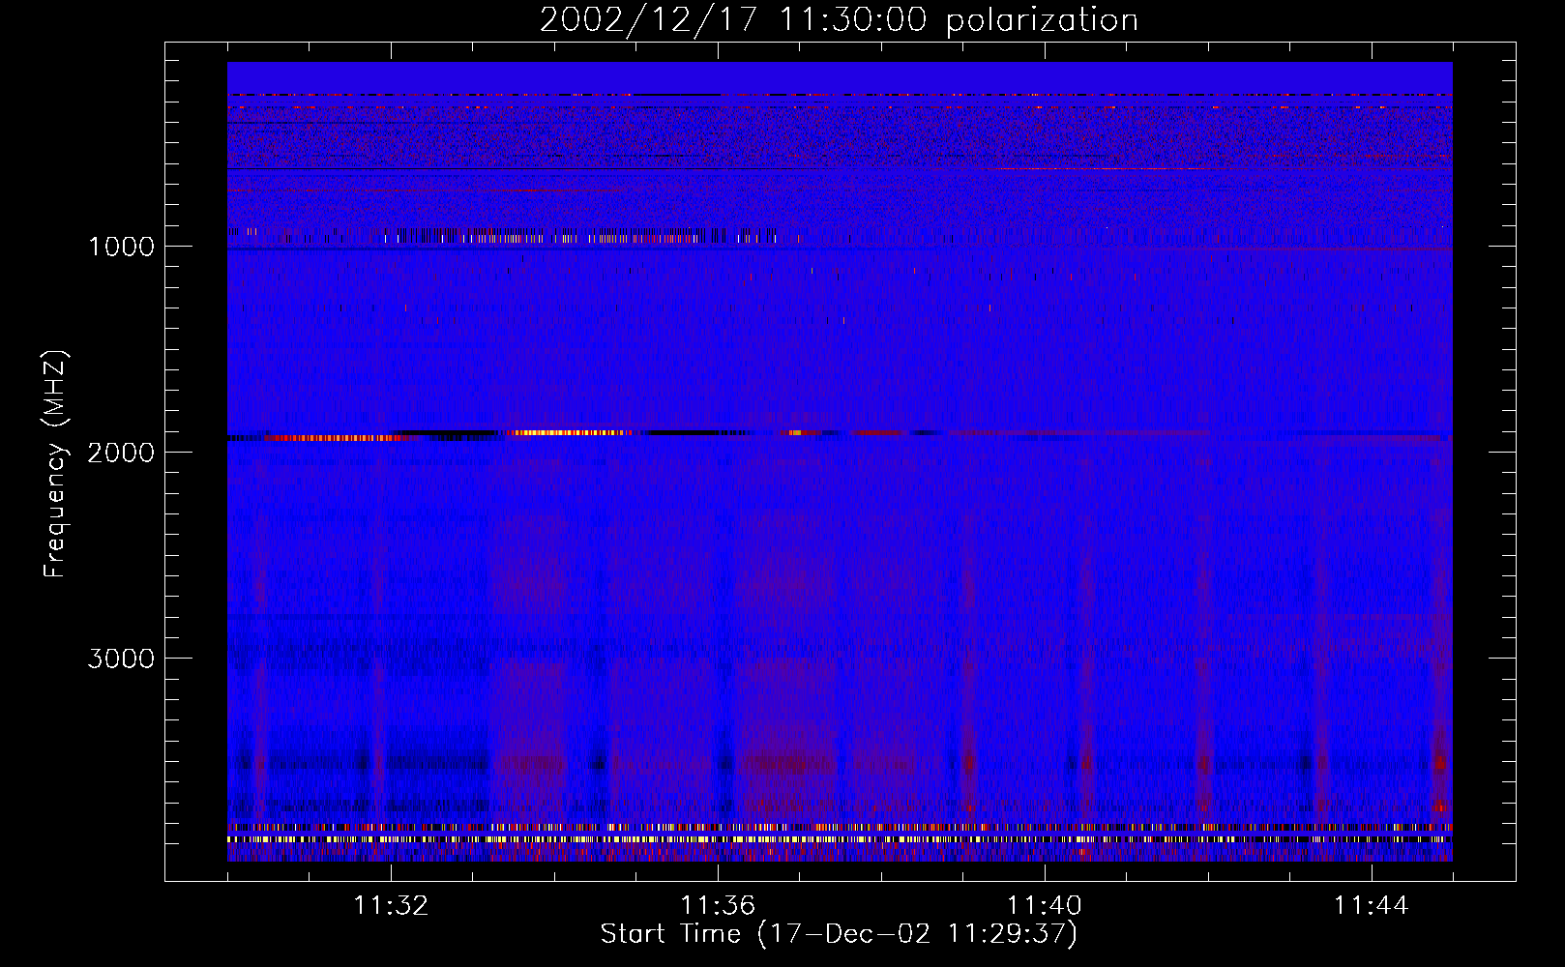Screen dimensions: 1565x967
Task: Click the 1000 frequency tick label
Action: point(121,247)
